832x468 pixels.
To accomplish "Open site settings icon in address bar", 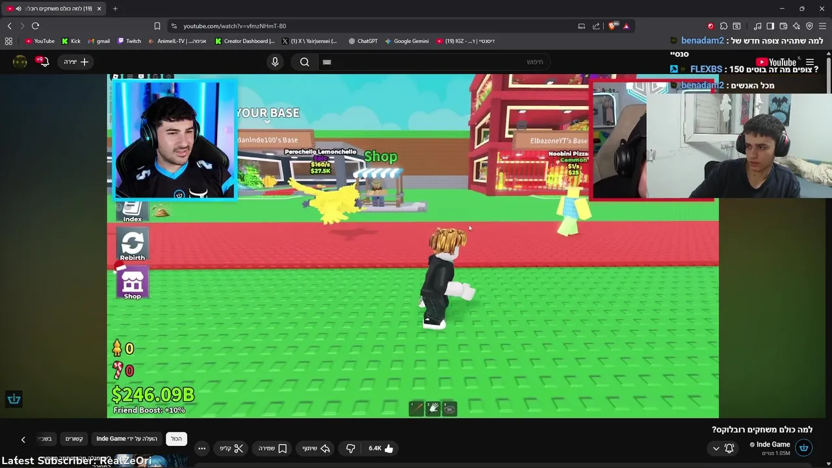I will [173, 26].
